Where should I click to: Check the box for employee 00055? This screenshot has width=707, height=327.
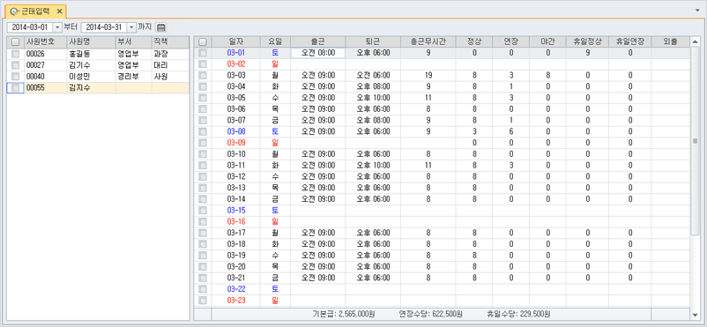pyautogui.click(x=15, y=87)
